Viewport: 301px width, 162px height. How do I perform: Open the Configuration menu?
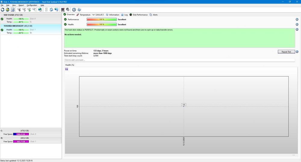32,5
